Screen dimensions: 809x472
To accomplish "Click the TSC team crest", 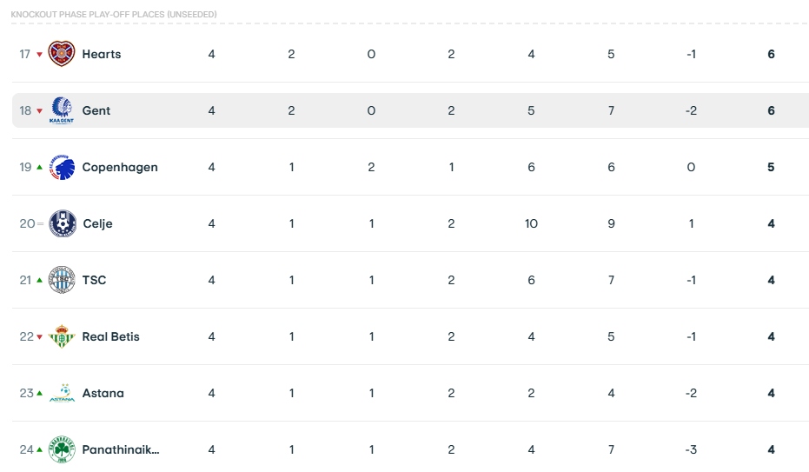I will 62,280.
